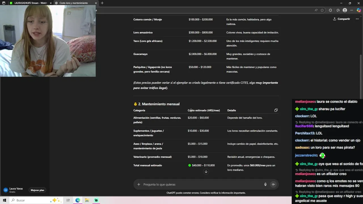The image size is (363, 204).
Task: Add page to favorites with star icon
Action: point(322,10)
